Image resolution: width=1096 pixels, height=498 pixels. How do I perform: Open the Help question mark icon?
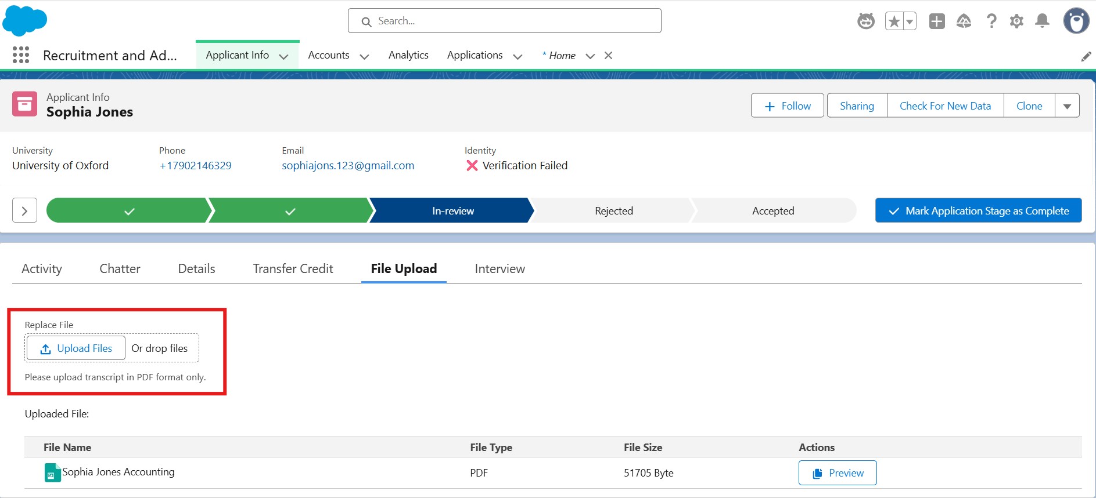[x=991, y=21]
